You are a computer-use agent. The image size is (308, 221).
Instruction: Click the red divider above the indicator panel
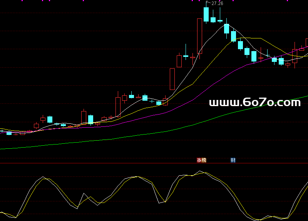point(115,163)
